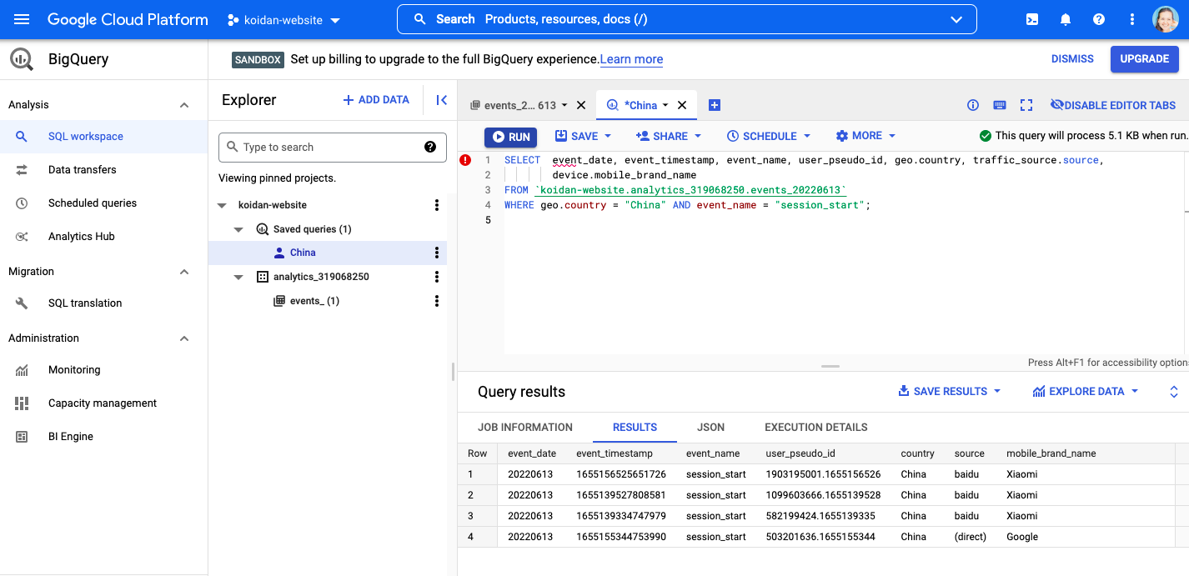This screenshot has height=576, width=1189.
Task: Expand the search bar dropdown arrow
Action: click(x=956, y=19)
